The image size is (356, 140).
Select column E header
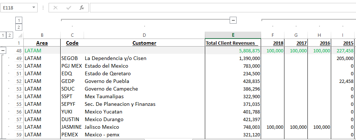tap(233, 35)
